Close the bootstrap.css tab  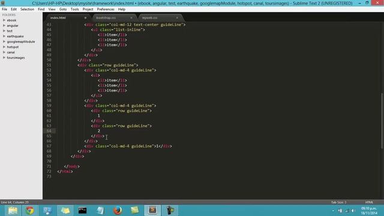(131, 18)
